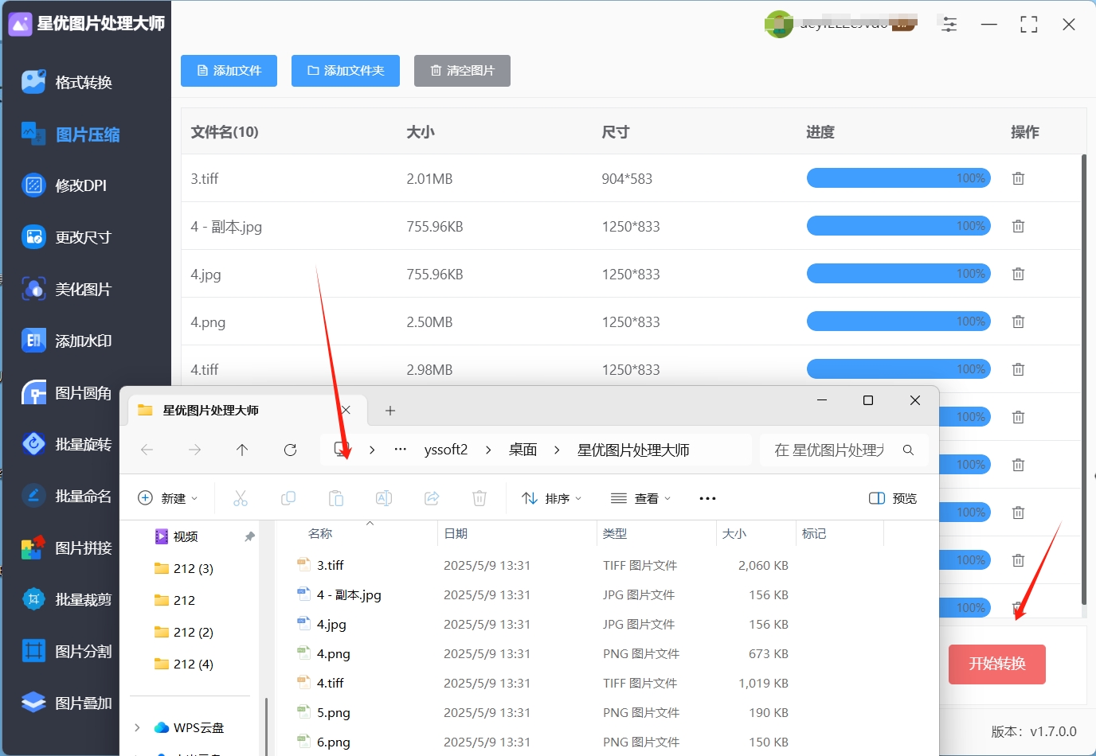
Task: Open the 批量旋转 batch rotate tool
Action: tap(67, 444)
